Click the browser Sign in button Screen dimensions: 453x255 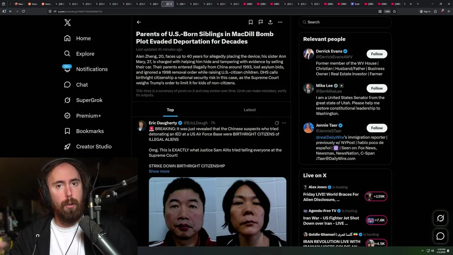[x=425, y=11]
